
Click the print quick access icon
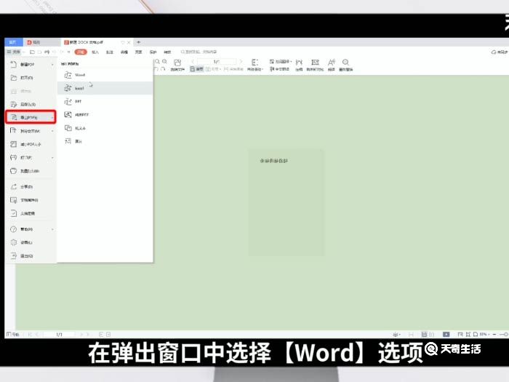(47, 52)
